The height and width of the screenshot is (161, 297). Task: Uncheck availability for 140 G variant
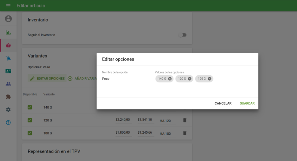coord(30,107)
